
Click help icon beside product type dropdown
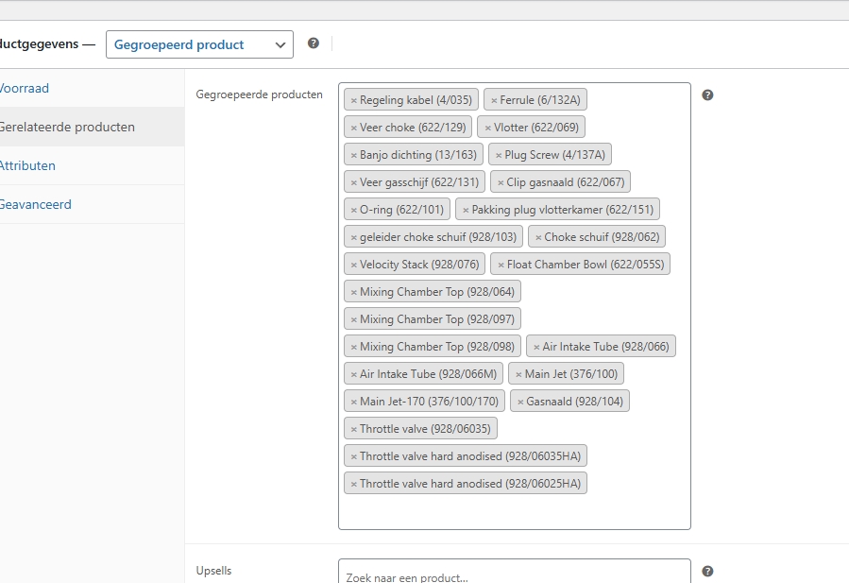pyautogui.click(x=314, y=43)
